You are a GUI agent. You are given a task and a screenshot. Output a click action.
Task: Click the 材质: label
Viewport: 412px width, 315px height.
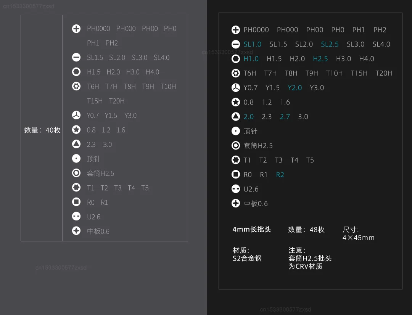point(241,251)
